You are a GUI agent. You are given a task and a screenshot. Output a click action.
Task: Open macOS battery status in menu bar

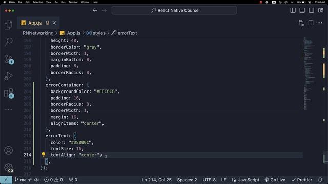click(301, 2)
